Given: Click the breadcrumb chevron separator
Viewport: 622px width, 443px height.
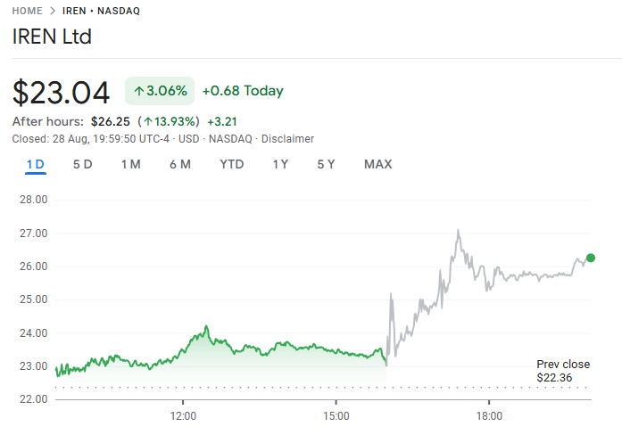Looking at the screenshot, I should pyautogui.click(x=53, y=11).
